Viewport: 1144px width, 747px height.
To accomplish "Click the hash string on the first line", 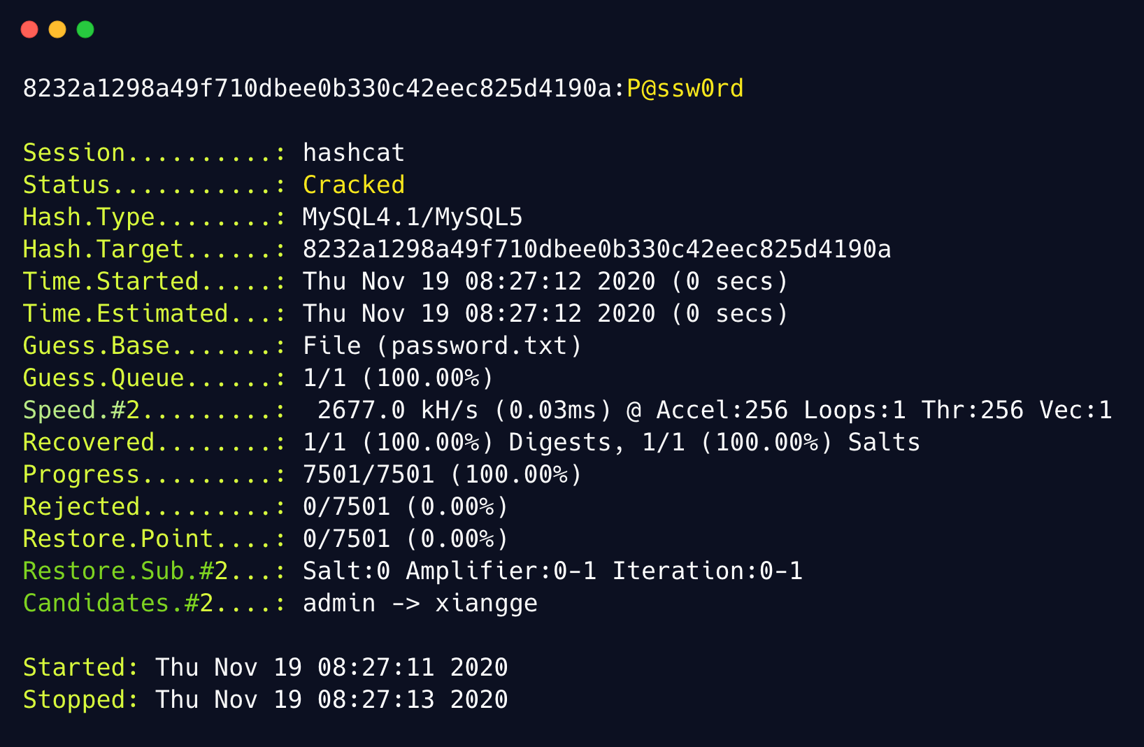I will coord(317,89).
